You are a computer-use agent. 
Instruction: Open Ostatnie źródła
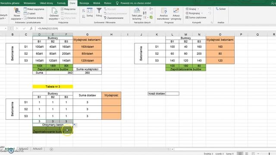(x=34, y=18)
